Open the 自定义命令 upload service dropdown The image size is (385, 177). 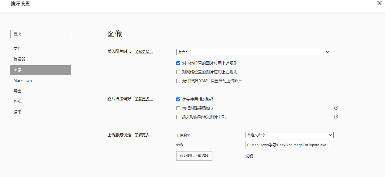click(x=289, y=135)
